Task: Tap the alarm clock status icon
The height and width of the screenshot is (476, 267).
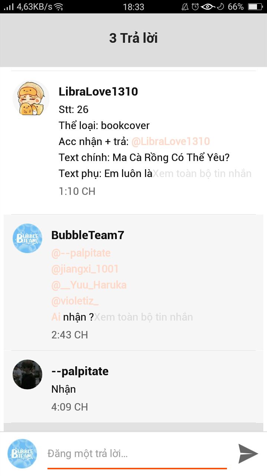Action: 195,7
